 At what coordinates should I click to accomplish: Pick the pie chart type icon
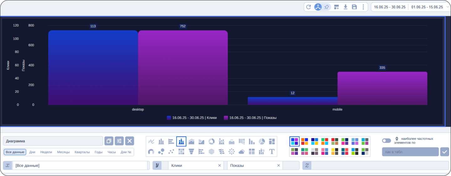(x=262, y=142)
